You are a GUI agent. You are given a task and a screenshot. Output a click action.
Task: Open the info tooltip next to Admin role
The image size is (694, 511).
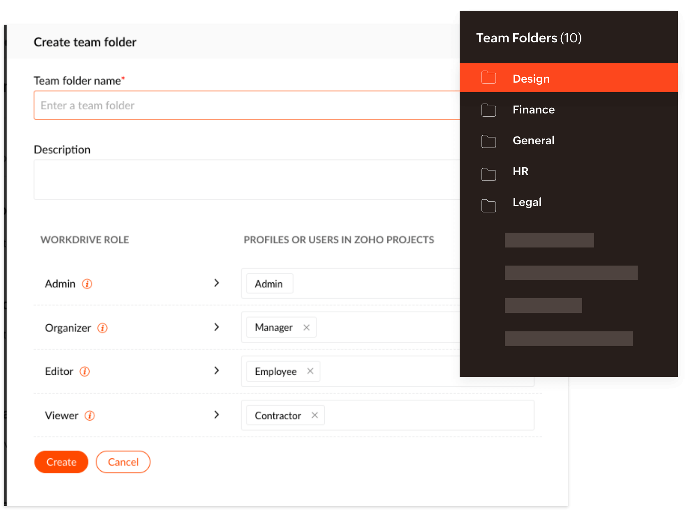pyautogui.click(x=86, y=284)
